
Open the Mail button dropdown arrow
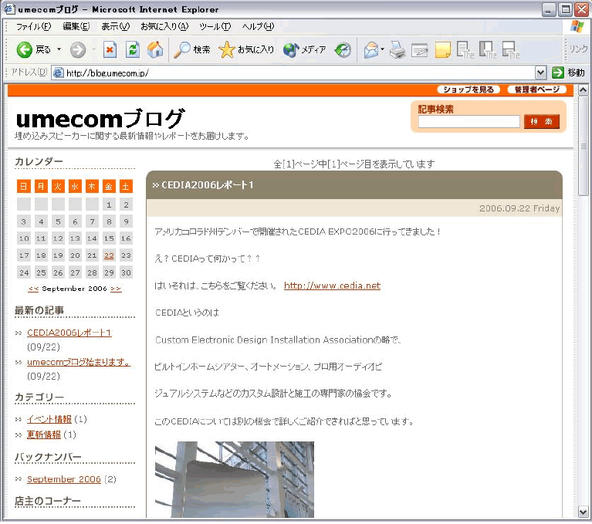coord(383,49)
